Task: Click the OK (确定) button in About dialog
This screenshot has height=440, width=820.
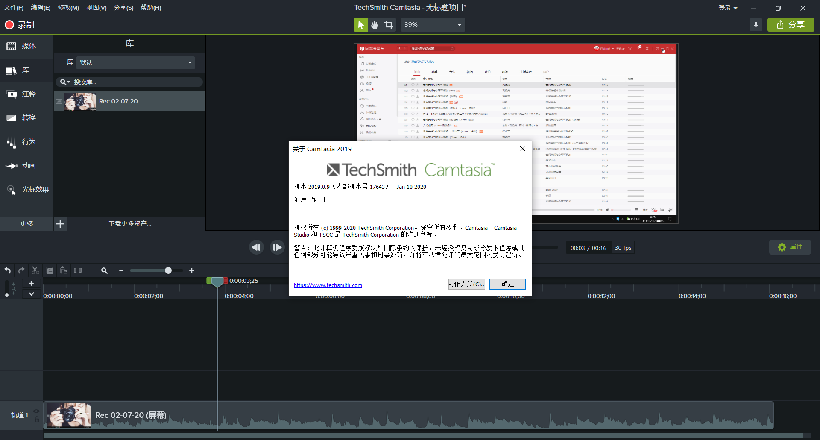Action: (x=507, y=284)
